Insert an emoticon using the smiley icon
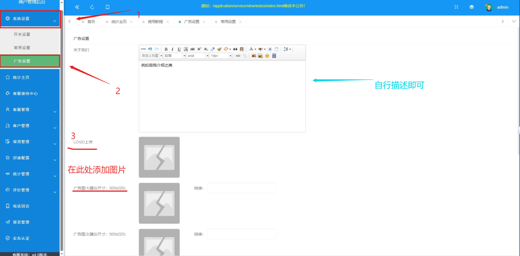Image resolution: width=520 pixels, height=256 pixels. tap(267, 56)
